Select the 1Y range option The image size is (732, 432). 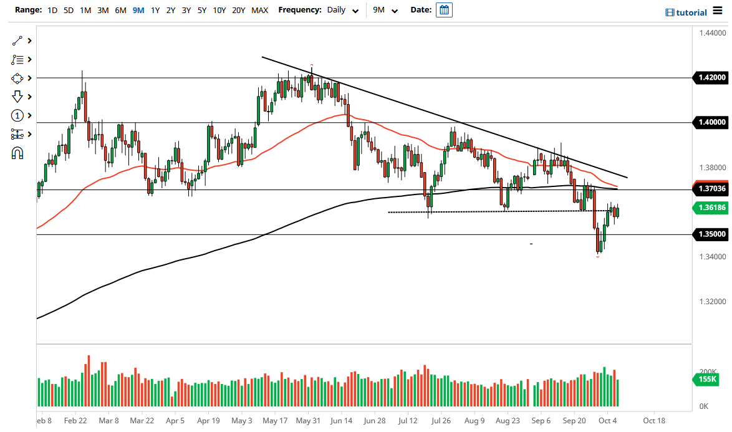coord(156,10)
